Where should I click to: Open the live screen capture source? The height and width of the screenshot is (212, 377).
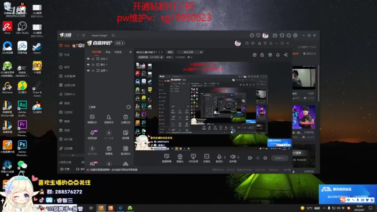[166, 158]
